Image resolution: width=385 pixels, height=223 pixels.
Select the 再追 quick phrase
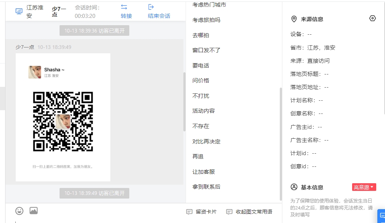point(198,157)
